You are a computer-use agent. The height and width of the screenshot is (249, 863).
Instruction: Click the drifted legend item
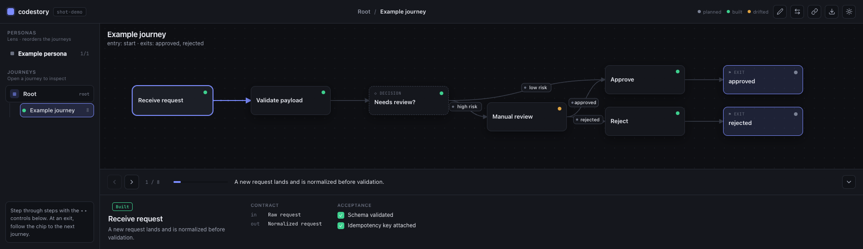pos(758,12)
